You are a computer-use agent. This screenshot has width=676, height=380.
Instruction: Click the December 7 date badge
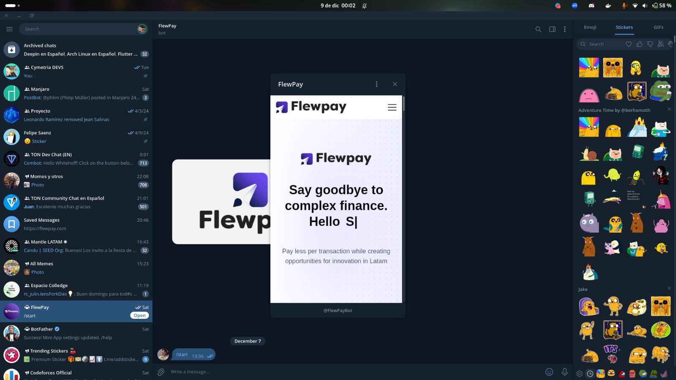[248, 341]
